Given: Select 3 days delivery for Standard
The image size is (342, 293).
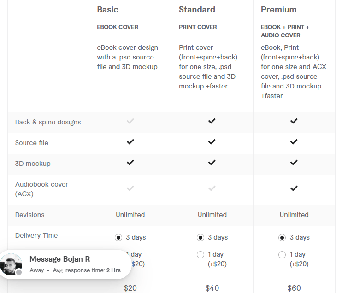Looking at the screenshot, I should tap(200, 238).
